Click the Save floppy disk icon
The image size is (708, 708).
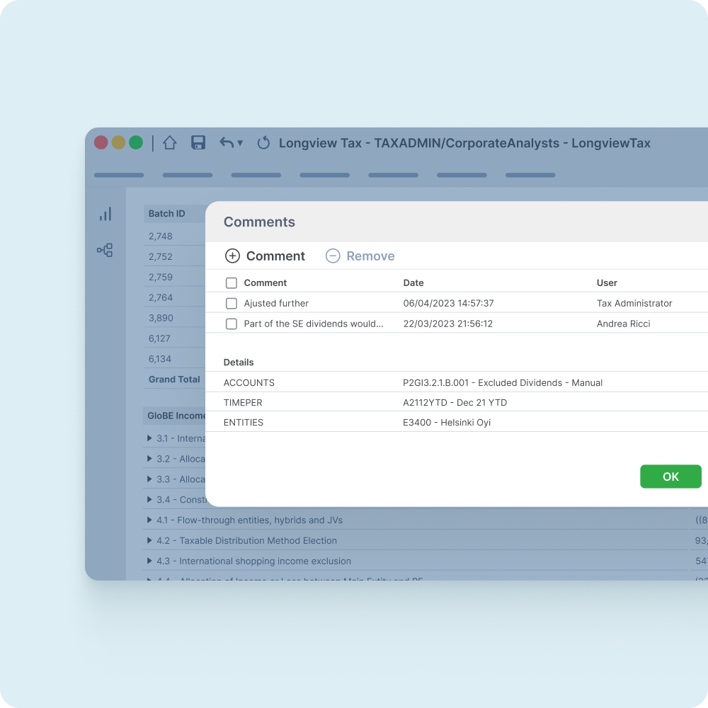coord(198,143)
